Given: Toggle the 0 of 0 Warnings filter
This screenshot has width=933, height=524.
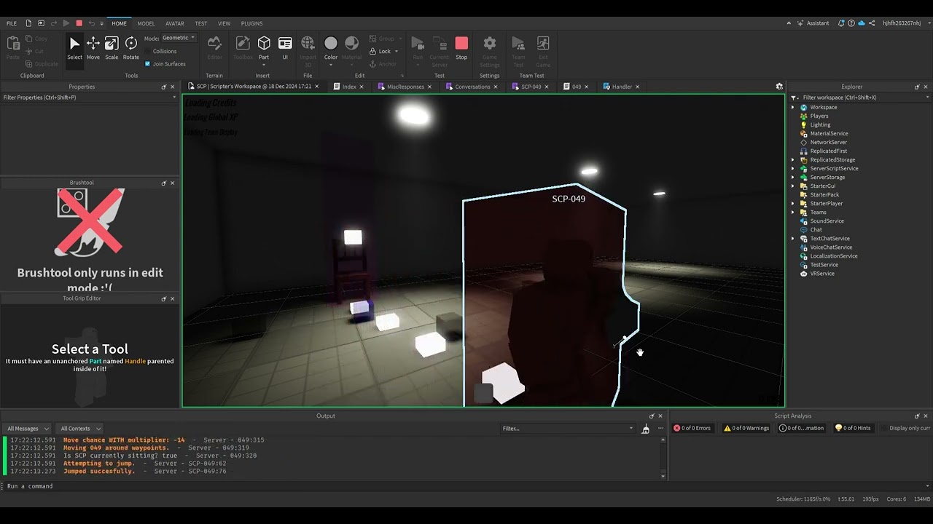Looking at the screenshot, I should (746, 428).
